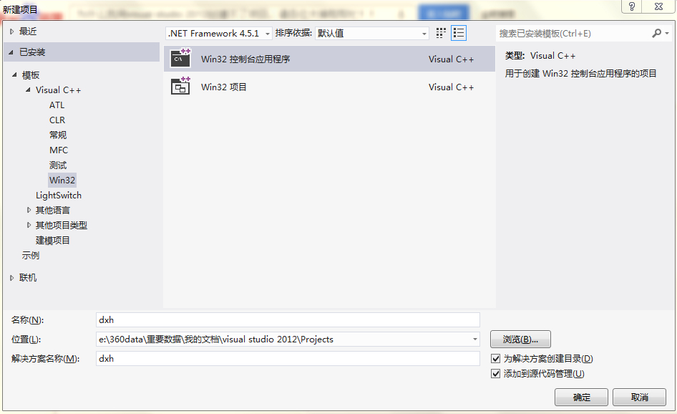Screen dimensions: 677x414
Task: Select LightSwitch template category
Action: click(x=59, y=196)
